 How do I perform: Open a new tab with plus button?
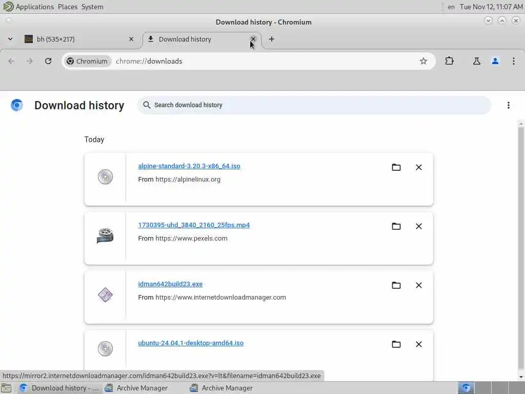pyautogui.click(x=272, y=39)
